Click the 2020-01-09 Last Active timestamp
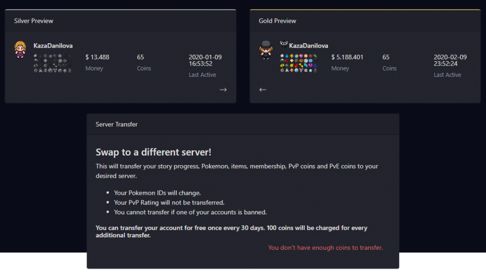The width and height of the screenshot is (486, 276). pos(205,60)
